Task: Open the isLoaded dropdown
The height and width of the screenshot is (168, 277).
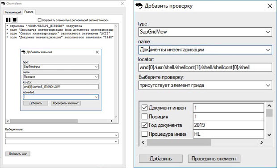Action: coord(96,97)
